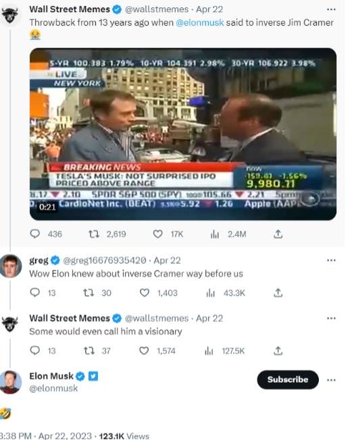
Task: Open Elon Musk's profile avatar
Action: 11,382
